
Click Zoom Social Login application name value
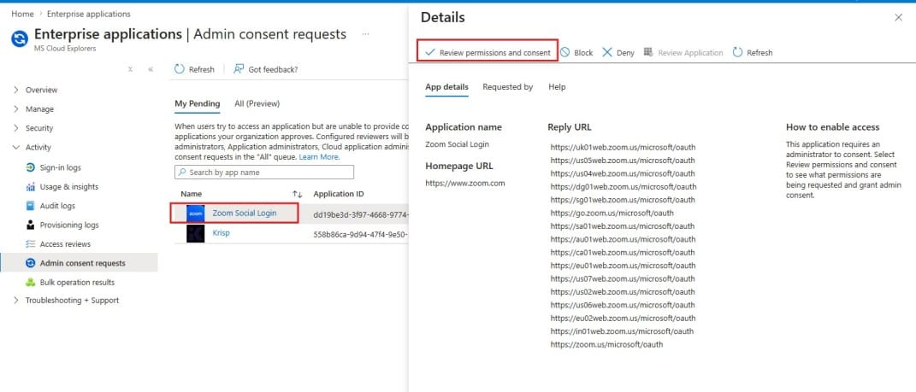click(x=457, y=144)
